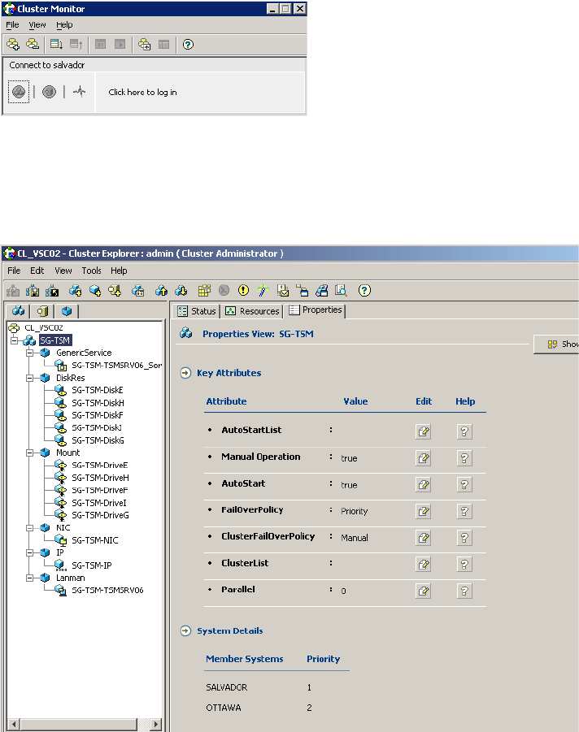Screen dimensions: 579x732
Task: Open Show Logs yellow exclamation icon
Action: tap(243, 290)
